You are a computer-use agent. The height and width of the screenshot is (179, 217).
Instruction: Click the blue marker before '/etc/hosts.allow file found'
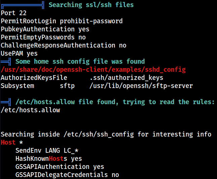tap(6, 102)
